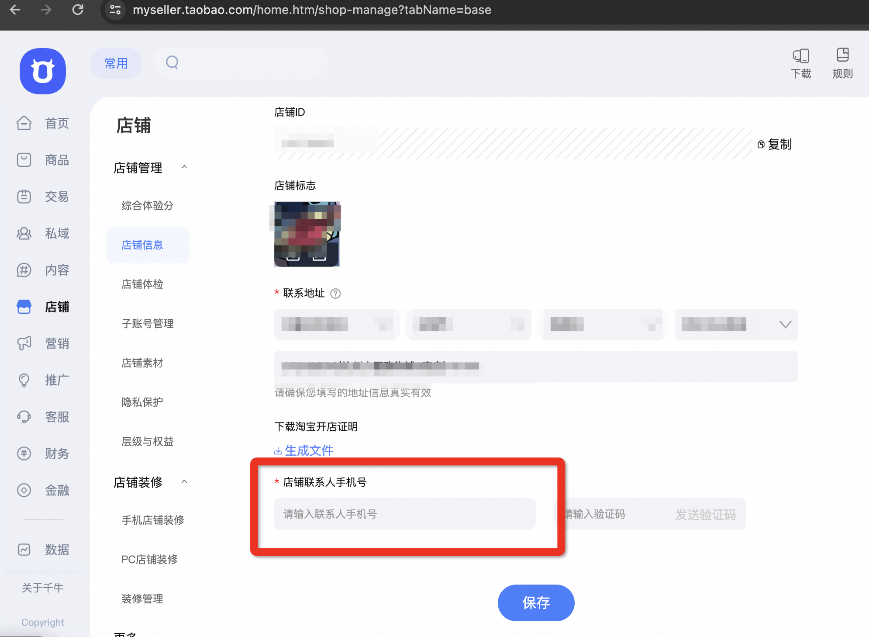The width and height of the screenshot is (869, 637).
Task: Open 手机店铺装修 menu item
Action: 153,520
